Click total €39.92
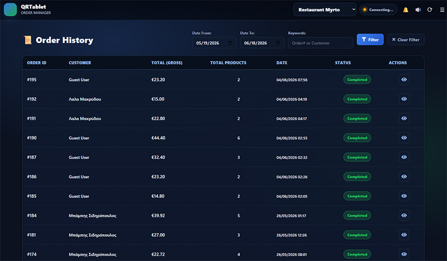The height and width of the screenshot is (261, 447). 158,215
